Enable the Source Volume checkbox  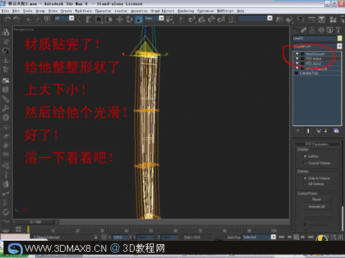[305, 163]
